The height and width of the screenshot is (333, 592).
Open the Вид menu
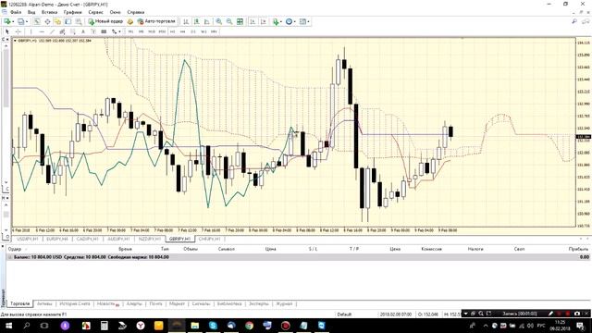[31, 12]
